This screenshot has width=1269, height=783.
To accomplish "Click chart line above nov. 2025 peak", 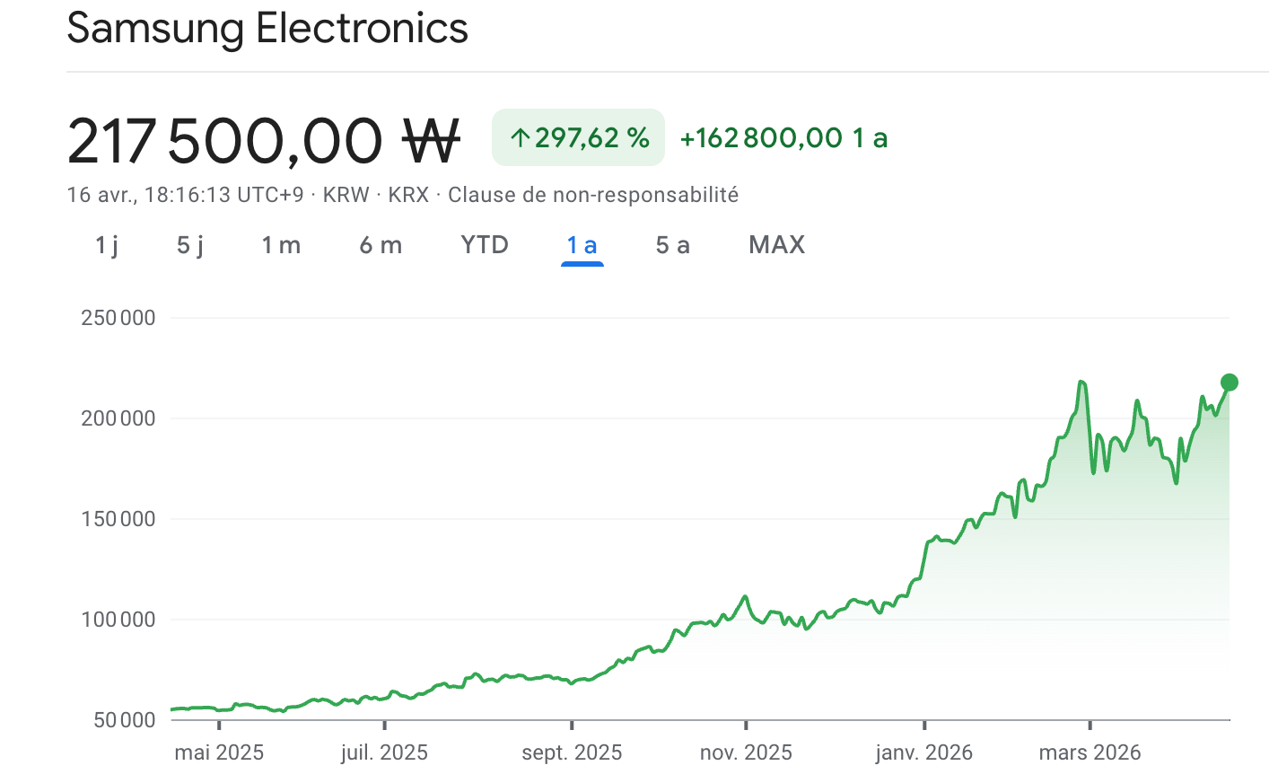I will (x=745, y=597).
